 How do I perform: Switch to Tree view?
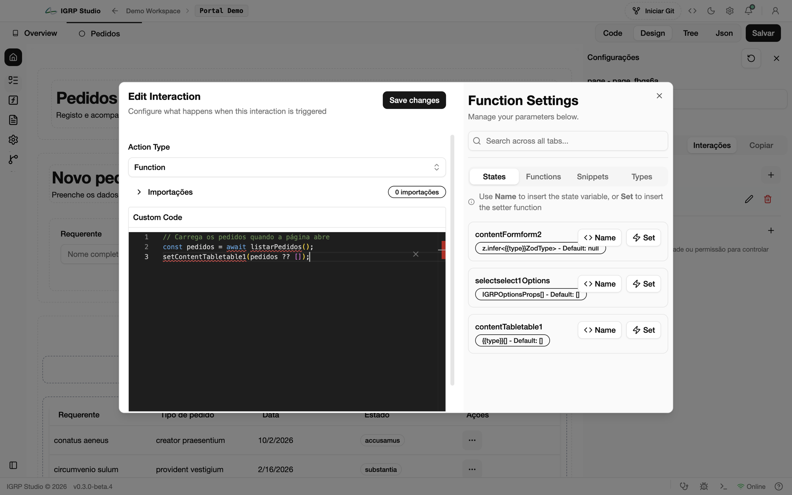(x=690, y=33)
